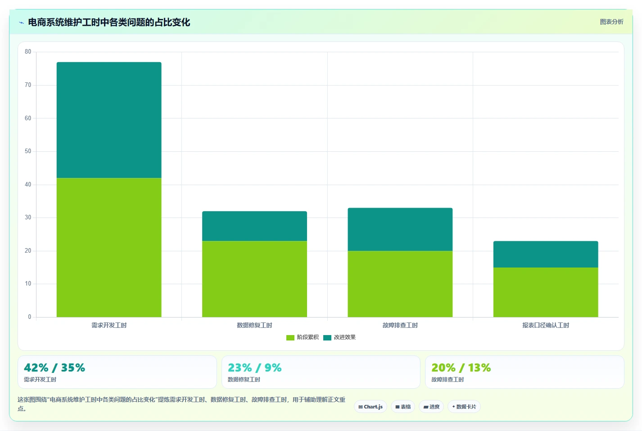Toggle the 阶段累积 legend swatch
This screenshot has width=642, height=431.
(290, 337)
